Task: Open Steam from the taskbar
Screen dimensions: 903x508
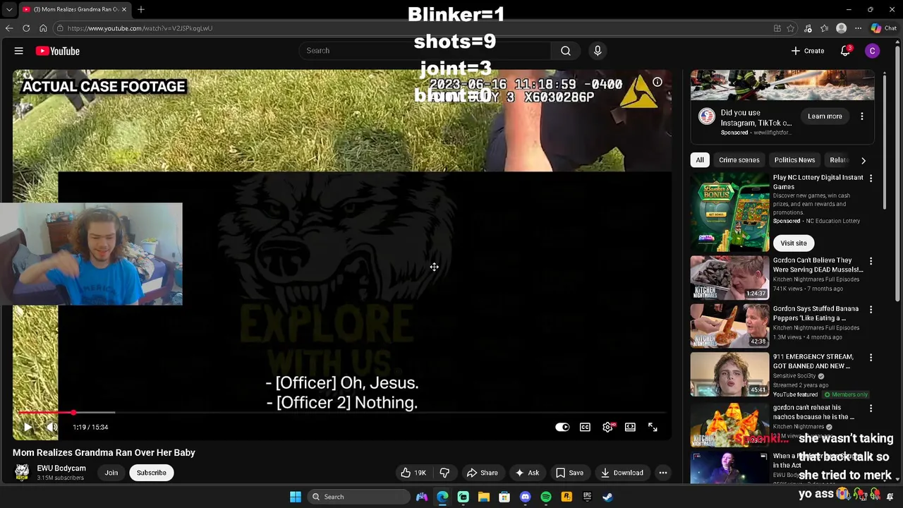Action: click(x=607, y=497)
